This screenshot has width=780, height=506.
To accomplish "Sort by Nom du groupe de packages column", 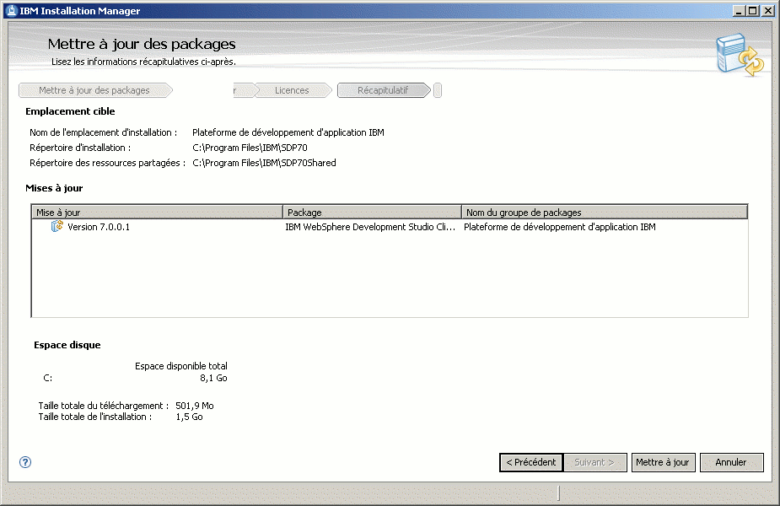I will 605,213.
